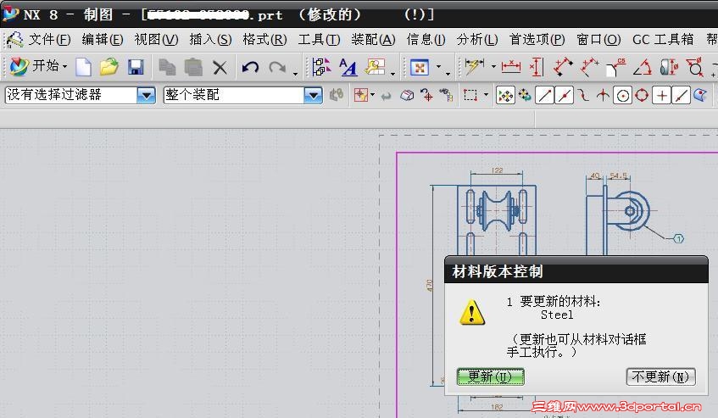Viewport: 718px width, 418px height.
Task: Open the 信息(I) menu
Action: pyautogui.click(x=426, y=39)
